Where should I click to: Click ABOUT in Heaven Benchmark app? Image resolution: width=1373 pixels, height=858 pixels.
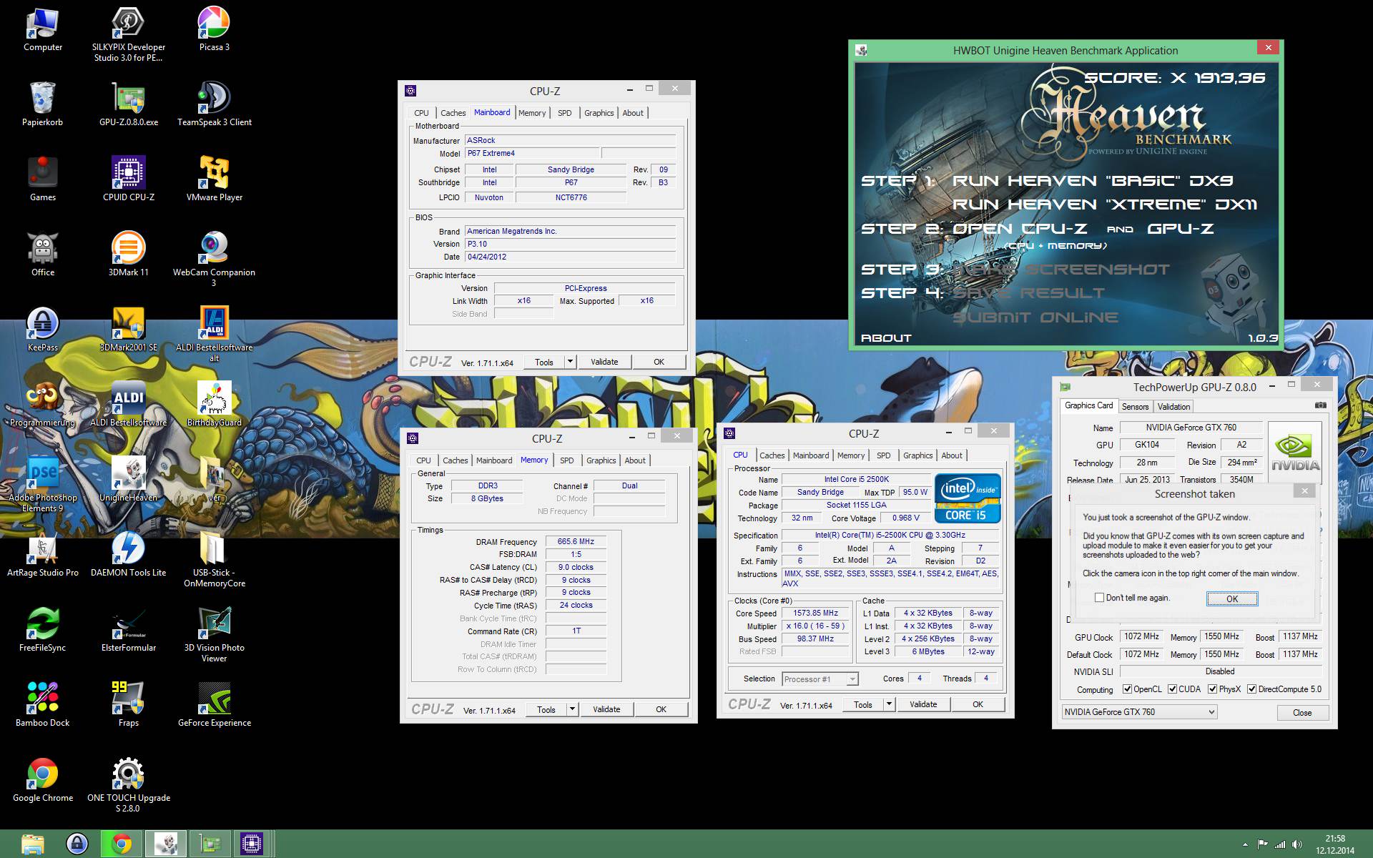coord(886,337)
